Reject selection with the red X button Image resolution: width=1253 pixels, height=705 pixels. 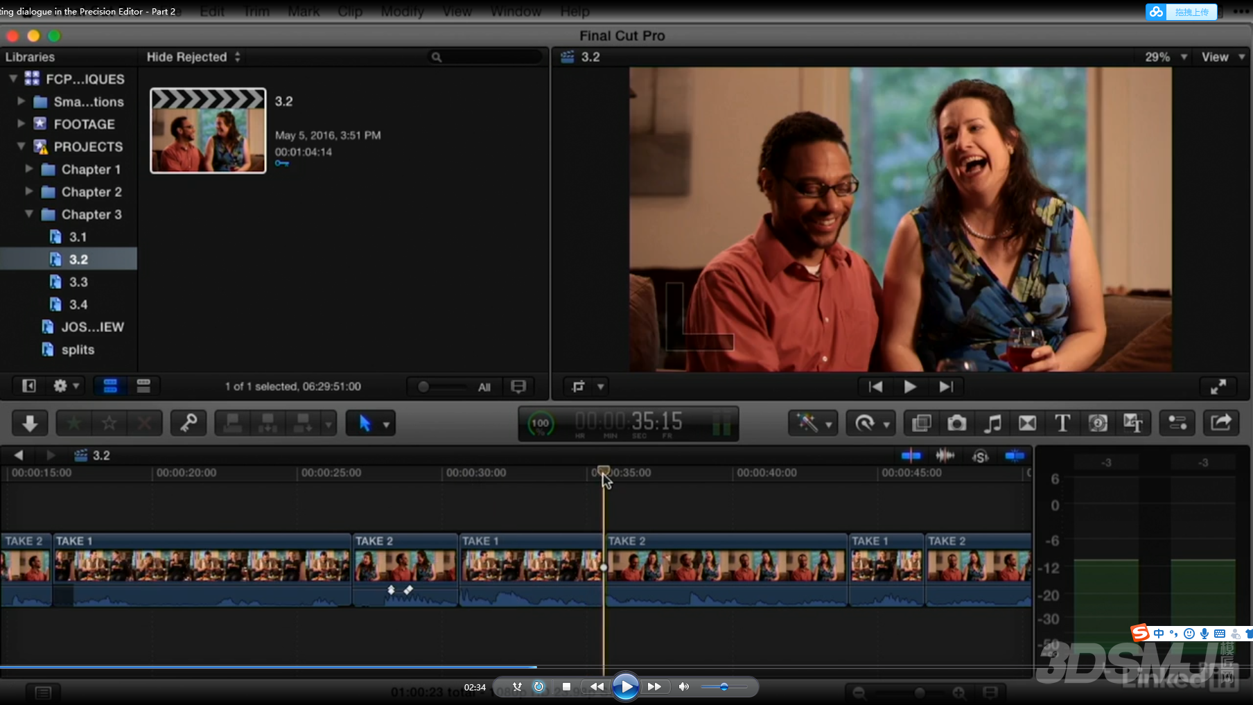tap(144, 423)
